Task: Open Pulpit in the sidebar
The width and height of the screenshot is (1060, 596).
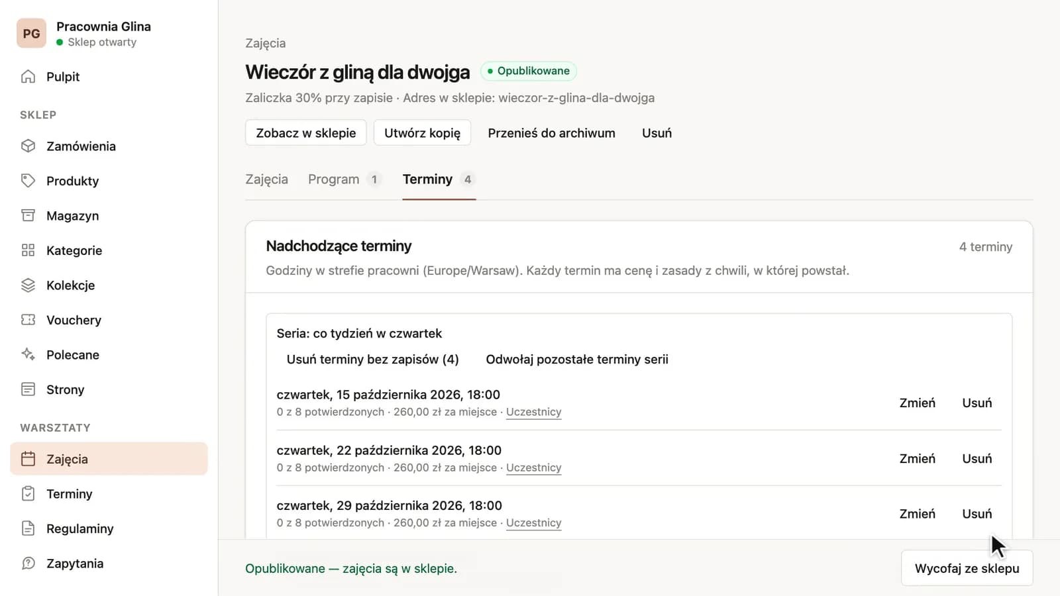Action: (109, 77)
